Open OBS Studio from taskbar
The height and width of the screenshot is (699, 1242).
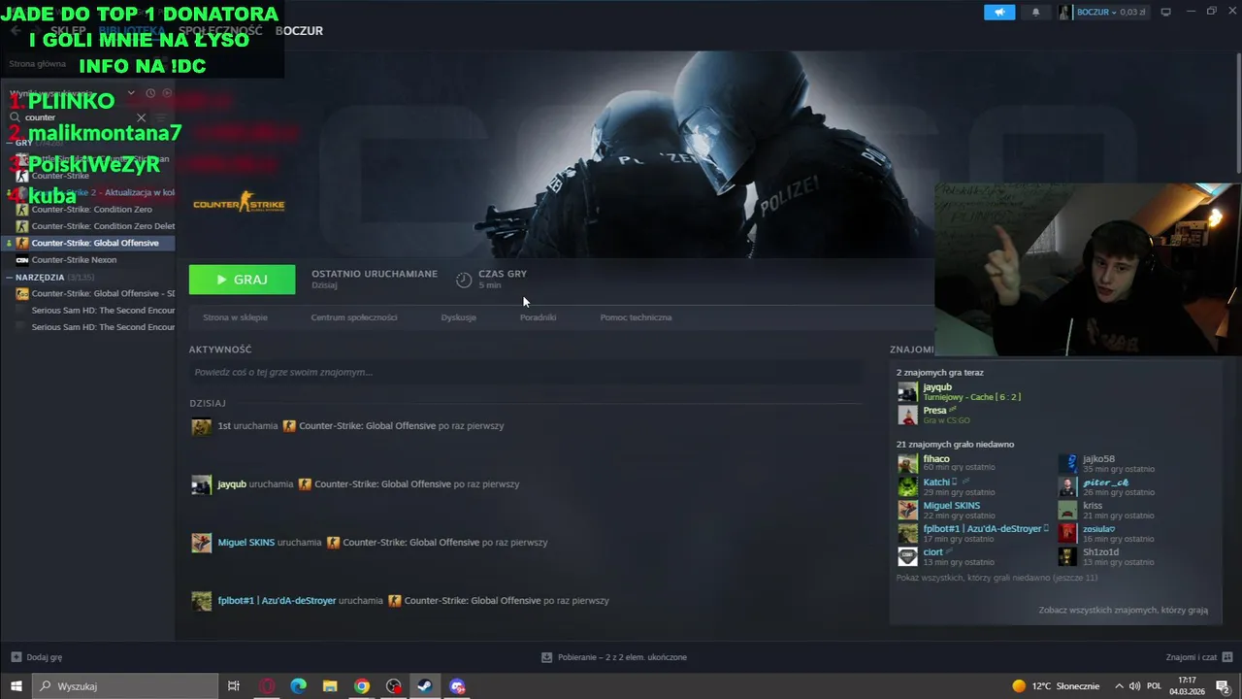[393, 686]
